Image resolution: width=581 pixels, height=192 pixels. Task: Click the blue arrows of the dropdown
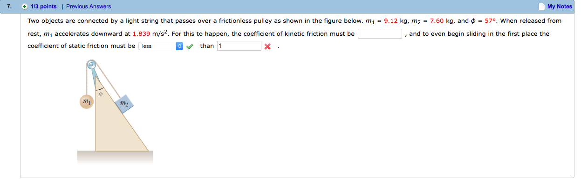pyautogui.click(x=180, y=46)
